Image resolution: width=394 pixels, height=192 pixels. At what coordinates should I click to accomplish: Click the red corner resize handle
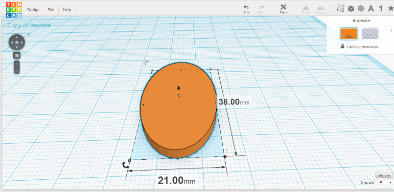(x=225, y=157)
